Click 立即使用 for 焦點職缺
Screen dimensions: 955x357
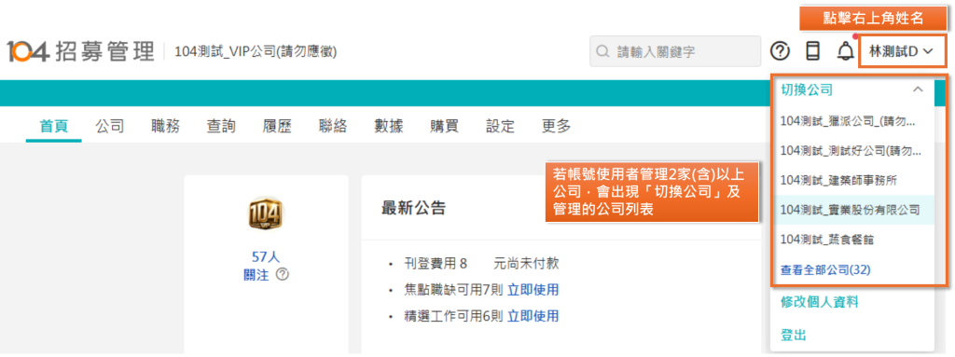tap(533, 289)
